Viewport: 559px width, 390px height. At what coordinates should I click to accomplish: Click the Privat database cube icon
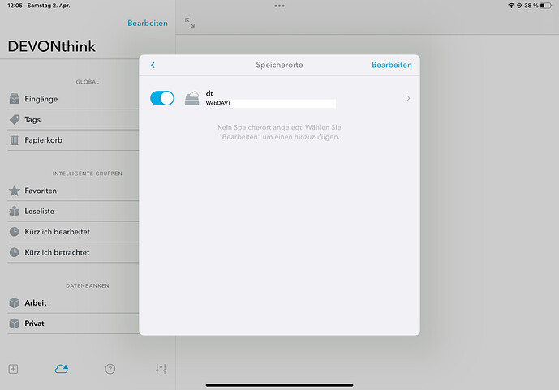click(x=15, y=324)
